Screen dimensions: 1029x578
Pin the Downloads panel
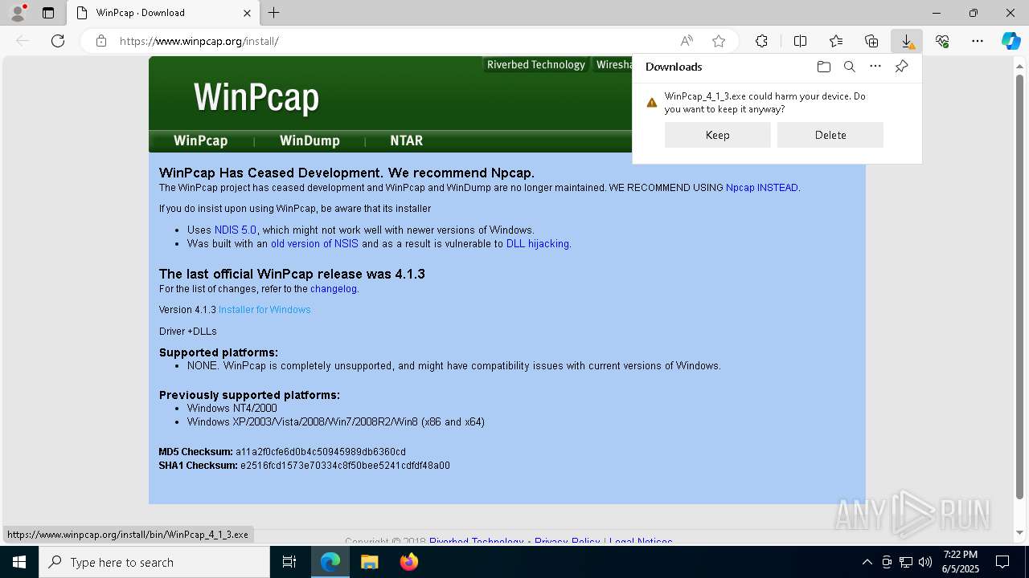pos(901,67)
